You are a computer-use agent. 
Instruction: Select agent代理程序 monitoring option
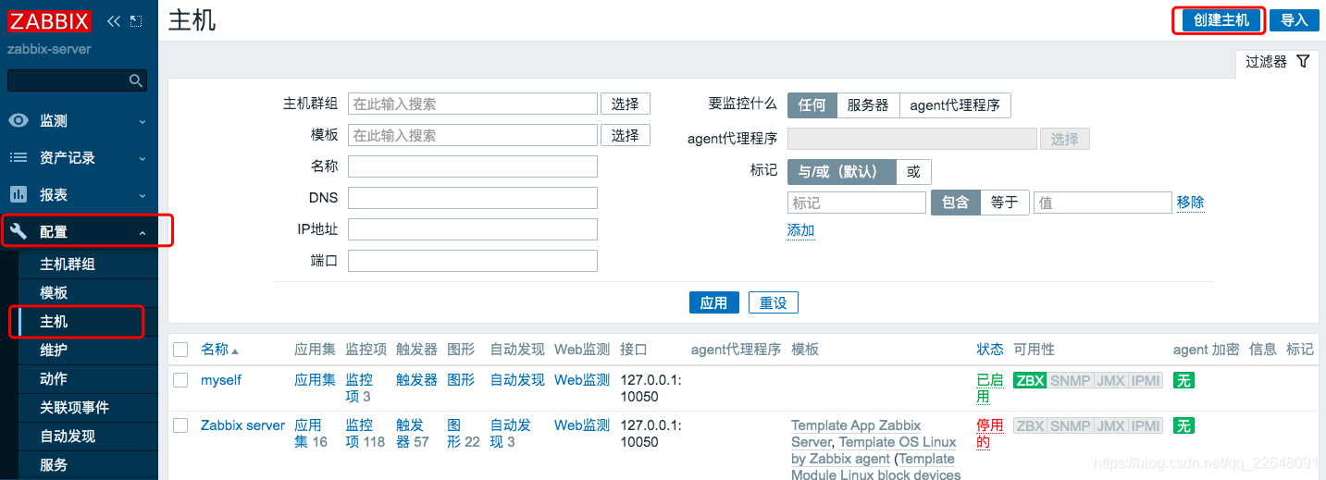point(955,105)
